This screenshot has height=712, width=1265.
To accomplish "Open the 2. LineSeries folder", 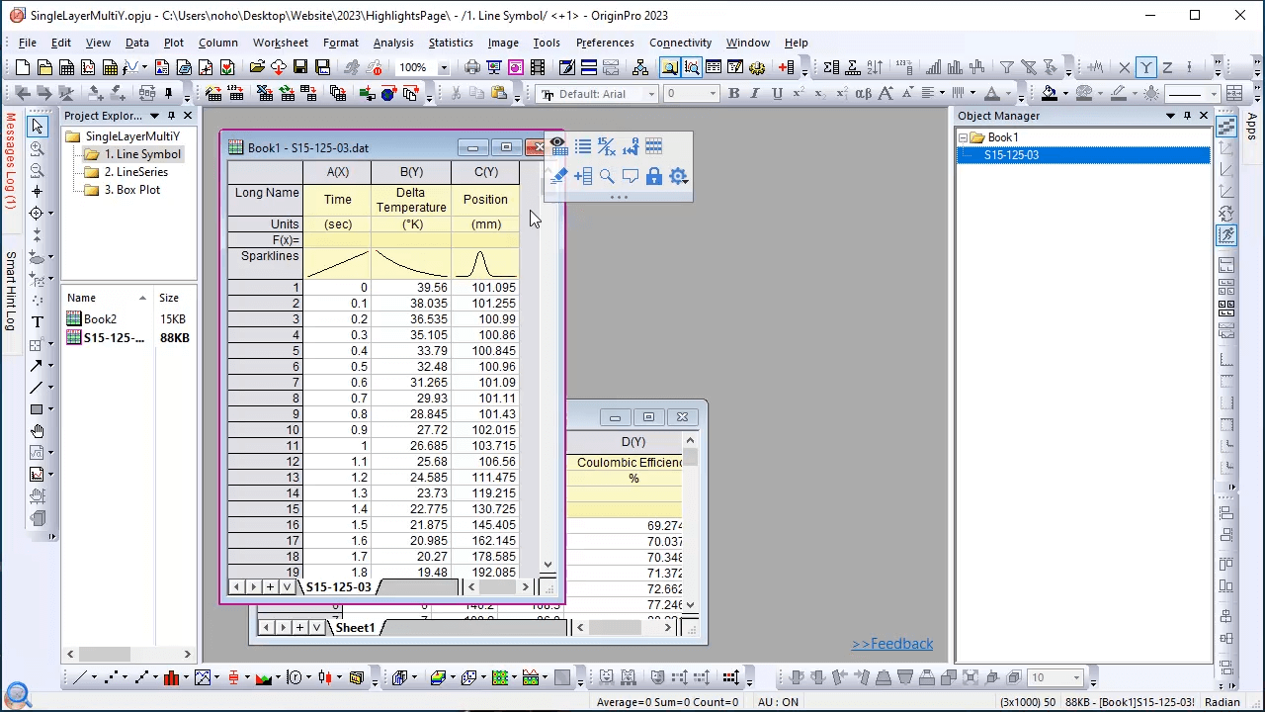I will (x=135, y=172).
